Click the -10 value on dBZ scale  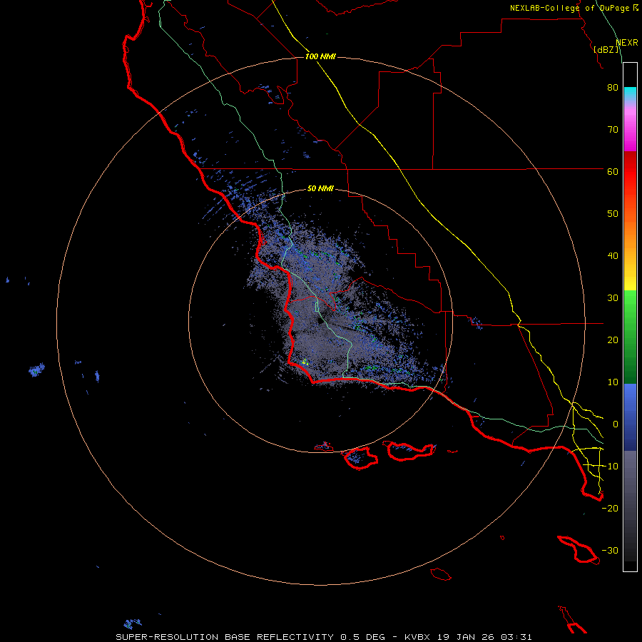[610, 467]
